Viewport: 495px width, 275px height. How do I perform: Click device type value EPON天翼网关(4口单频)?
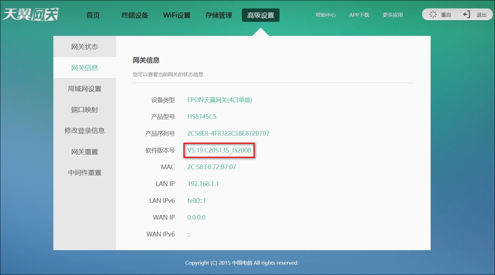pos(220,100)
